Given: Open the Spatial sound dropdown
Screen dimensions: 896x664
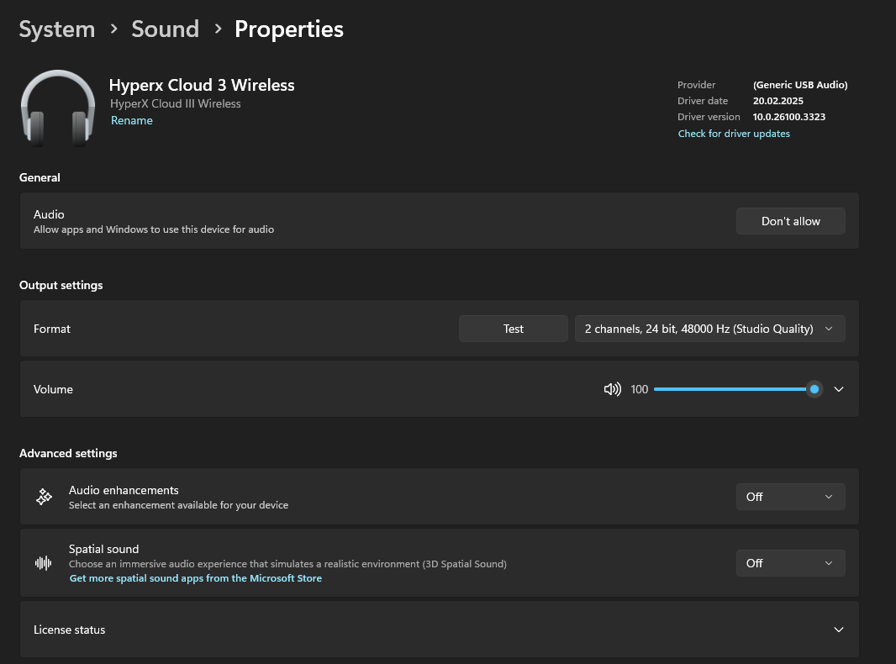Looking at the screenshot, I should click(x=790, y=563).
